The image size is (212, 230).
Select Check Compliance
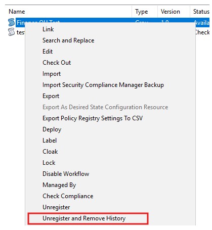click(x=68, y=196)
